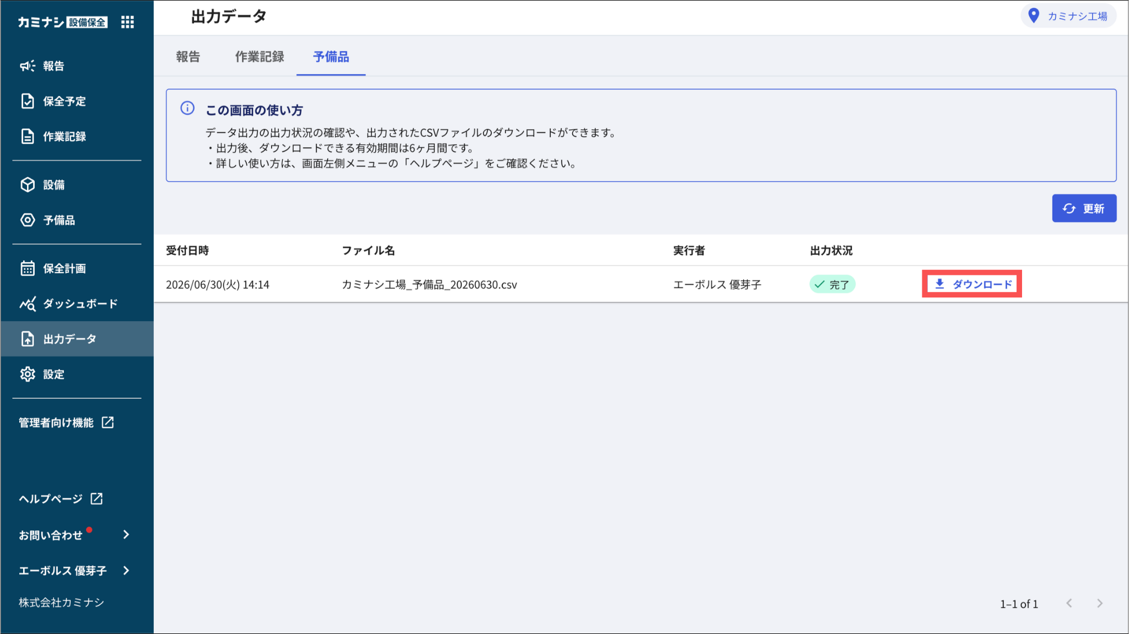Image resolution: width=1129 pixels, height=634 pixels.
Task: Click the megaphone 報告 sidebar icon
Action: point(28,66)
